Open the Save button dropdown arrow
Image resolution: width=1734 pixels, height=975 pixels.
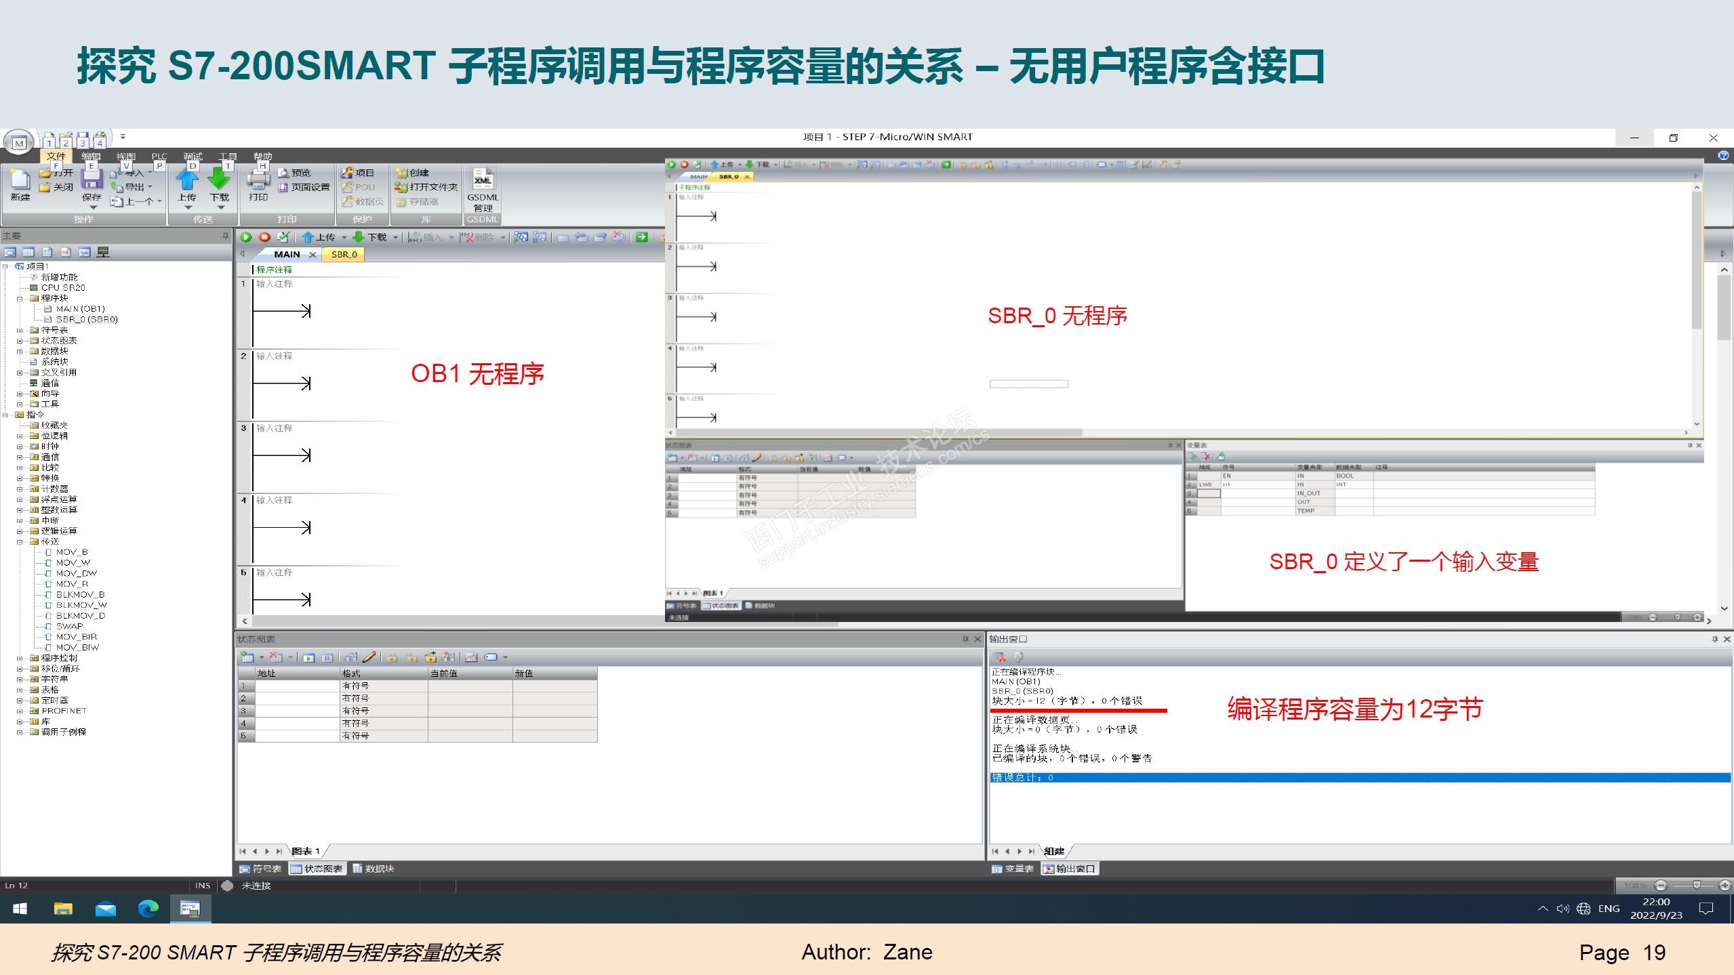coord(92,207)
